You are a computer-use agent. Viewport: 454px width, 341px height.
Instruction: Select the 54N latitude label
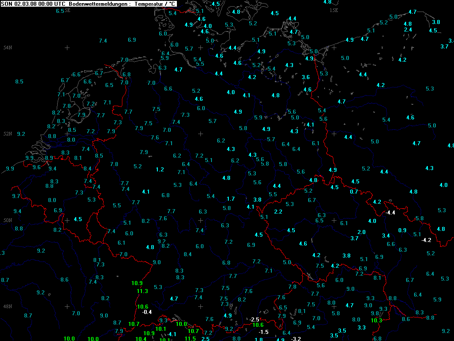click(8, 48)
